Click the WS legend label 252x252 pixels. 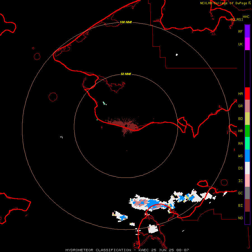click(240, 156)
